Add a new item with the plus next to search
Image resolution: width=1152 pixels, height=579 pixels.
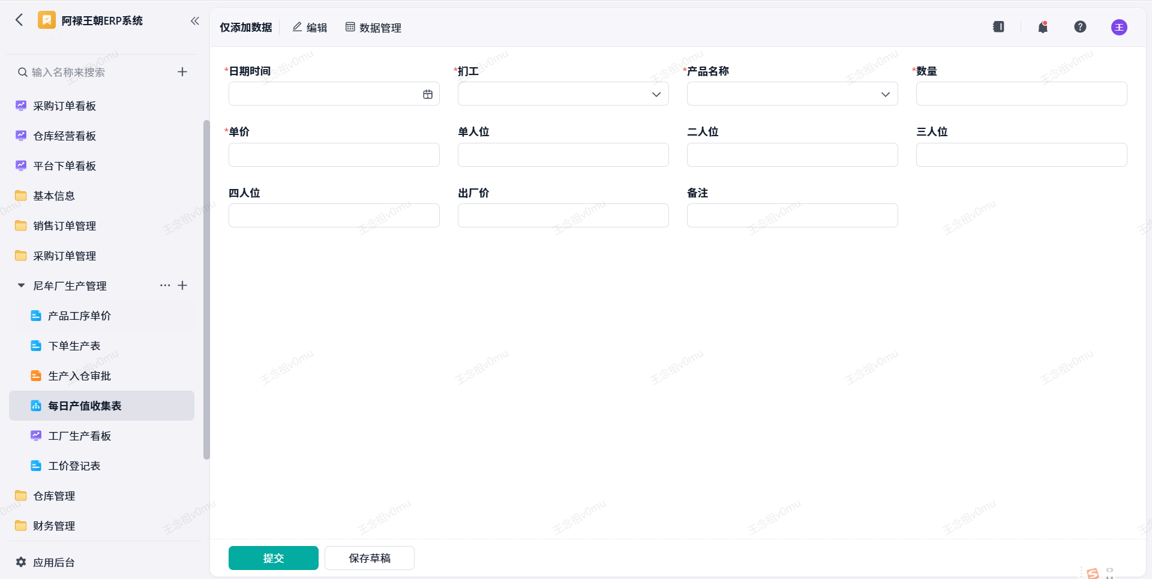[x=182, y=72]
